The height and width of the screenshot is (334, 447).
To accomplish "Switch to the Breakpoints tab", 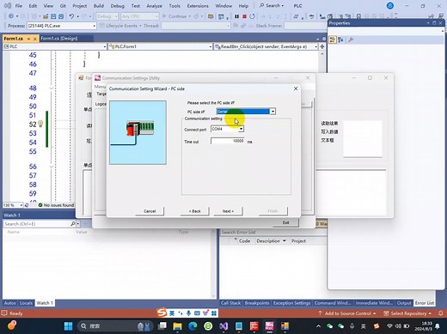I will click(x=257, y=303).
